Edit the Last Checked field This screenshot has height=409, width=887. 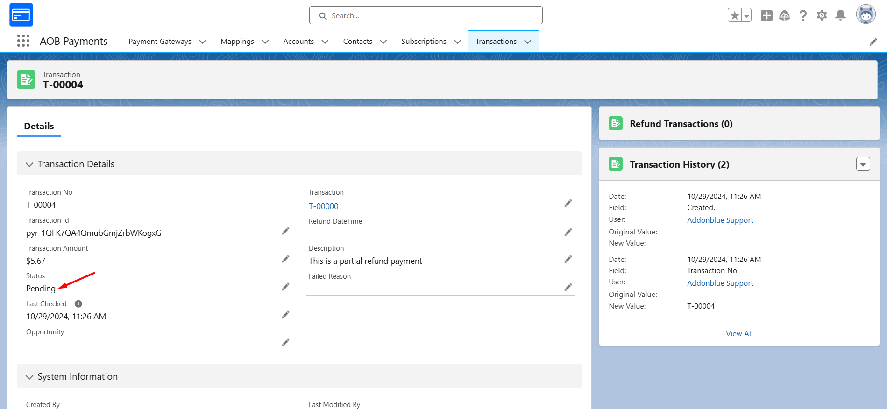(285, 315)
